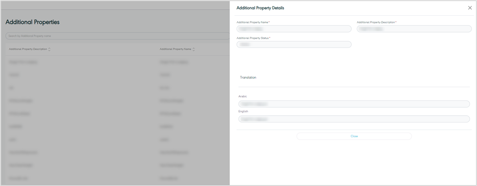Click the English translation field
Screen dimensions: 477x186
(x=354, y=119)
